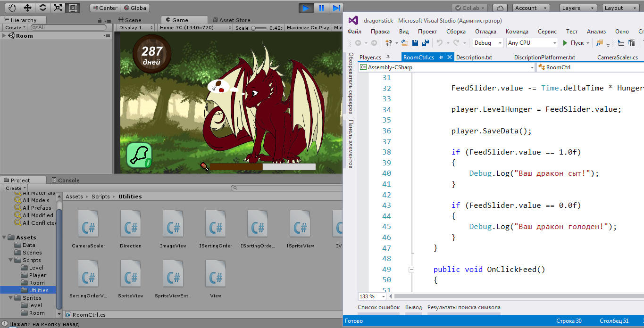Open the Debug configuration dropdown
The image size is (644, 328).
tap(488, 43)
